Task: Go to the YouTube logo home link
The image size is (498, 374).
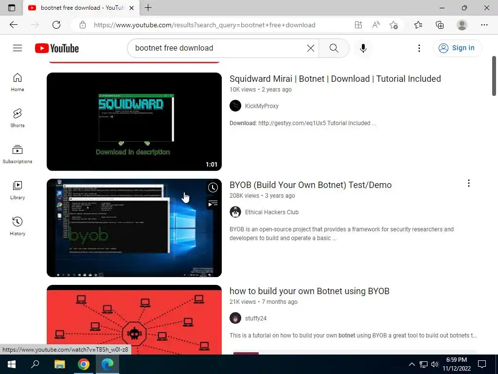Action: click(57, 48)
